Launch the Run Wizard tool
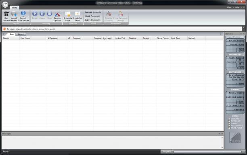Image resolution: width=247 pixels, height=155 pixels. (6, 16)
